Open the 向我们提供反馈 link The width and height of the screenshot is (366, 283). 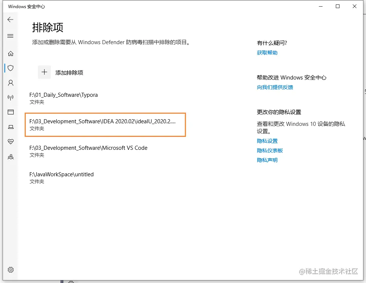[x=275, y=87]
